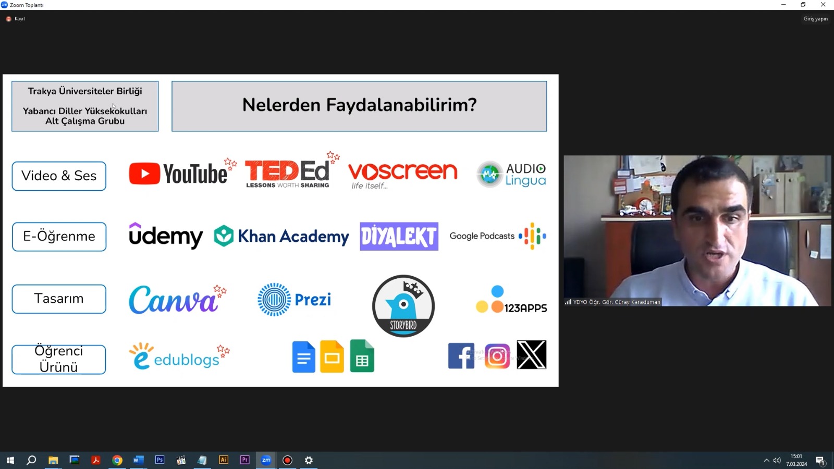Click the blue Google Docs icon

coord(304,357)
